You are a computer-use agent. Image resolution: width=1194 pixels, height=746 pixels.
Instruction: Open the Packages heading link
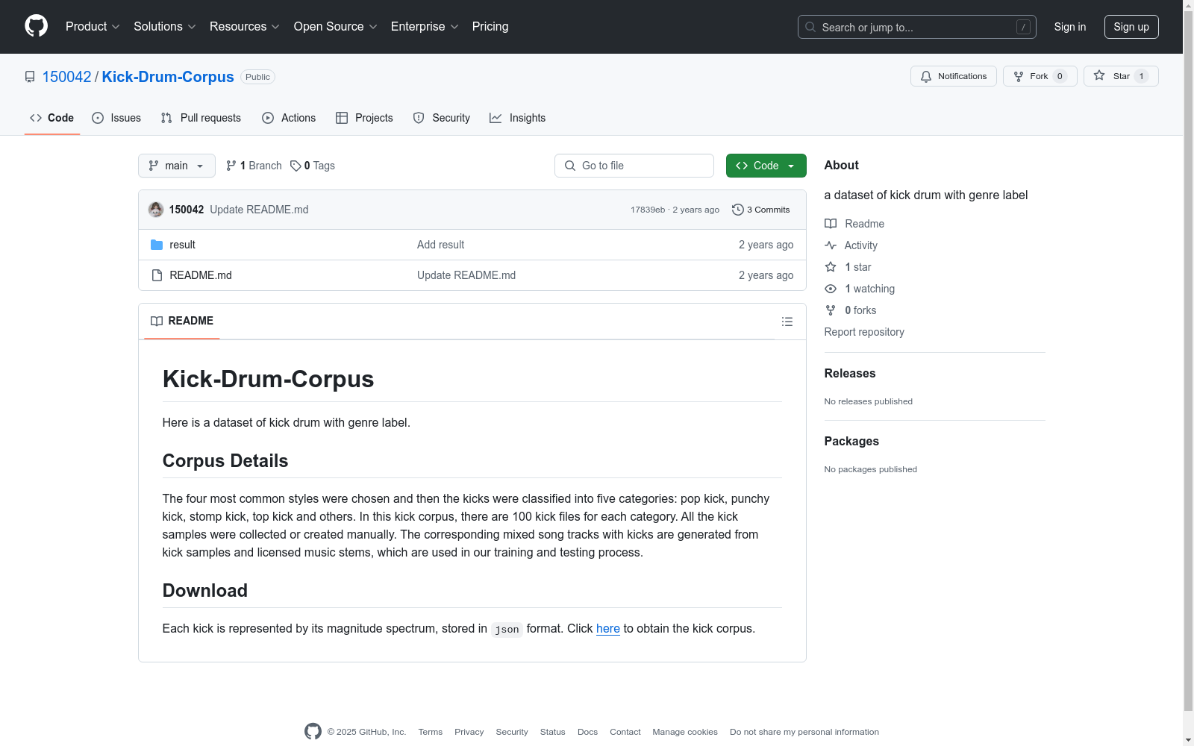coord(851,442)
